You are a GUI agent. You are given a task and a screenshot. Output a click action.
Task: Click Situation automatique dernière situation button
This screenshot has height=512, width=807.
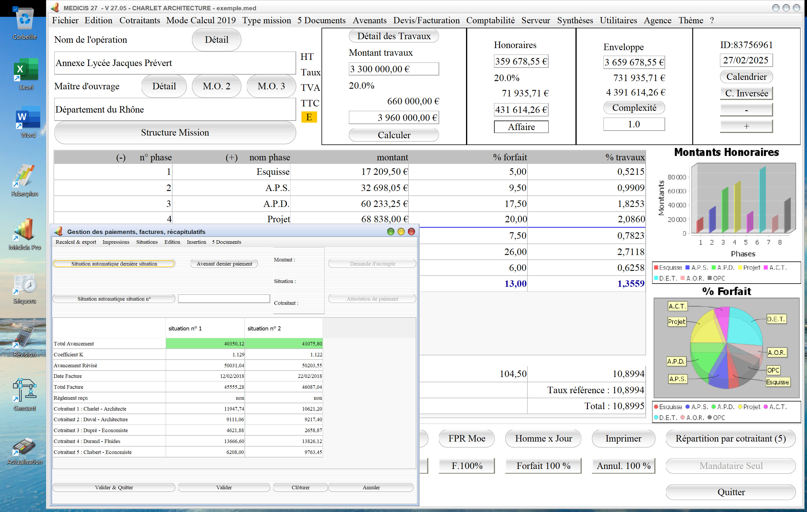coord(114,264)
